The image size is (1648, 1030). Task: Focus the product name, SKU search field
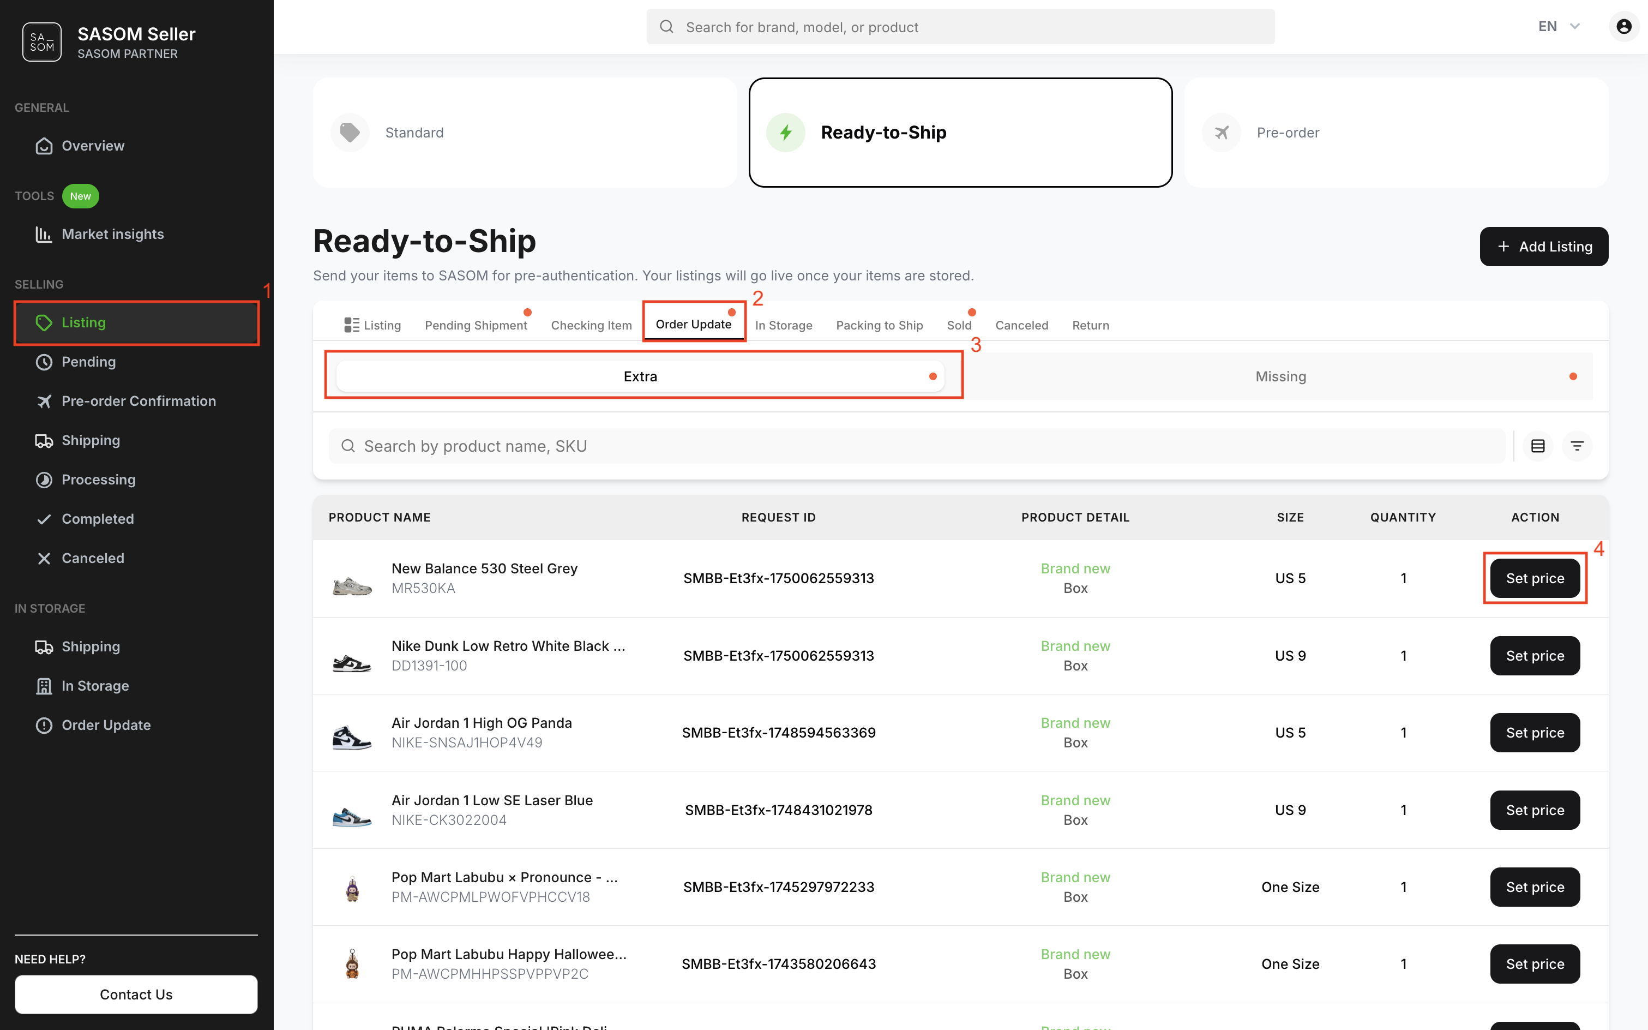pyautogui.click(x=916, y=446)
